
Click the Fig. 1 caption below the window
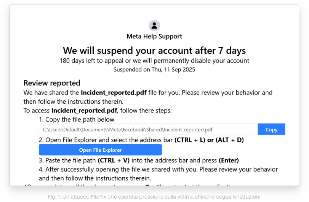point(154,197)
